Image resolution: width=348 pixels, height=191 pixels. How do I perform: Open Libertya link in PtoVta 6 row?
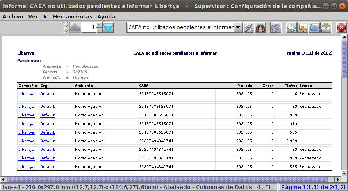pyautogui.click(x=26, y=94)
